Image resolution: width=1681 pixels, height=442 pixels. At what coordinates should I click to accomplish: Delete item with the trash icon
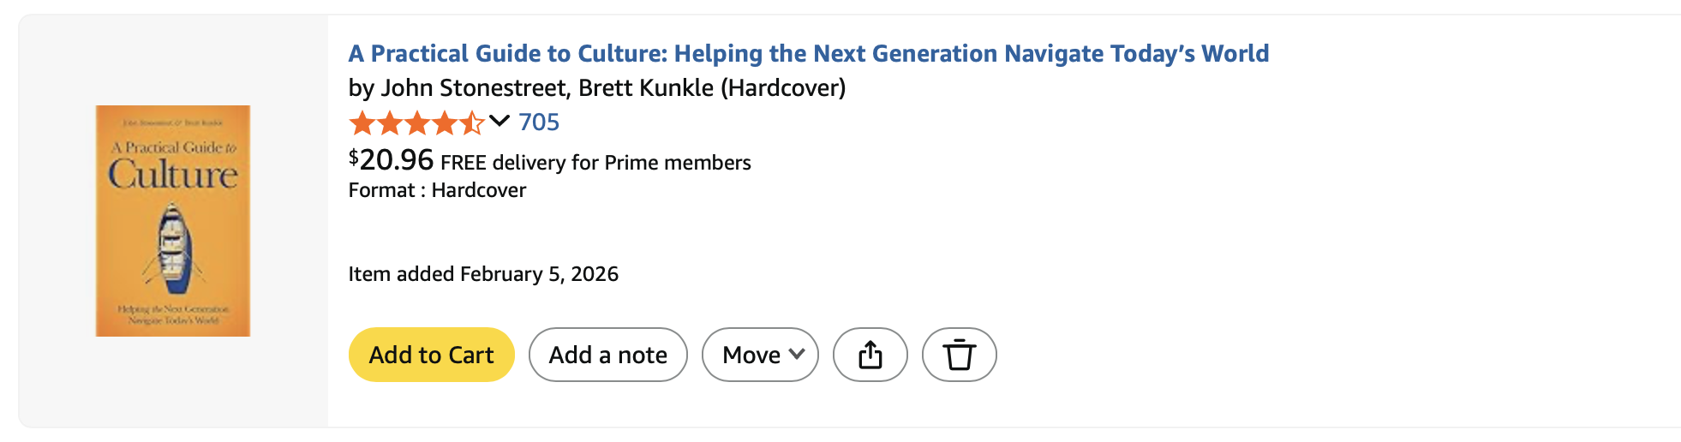[x=959, y=355]
